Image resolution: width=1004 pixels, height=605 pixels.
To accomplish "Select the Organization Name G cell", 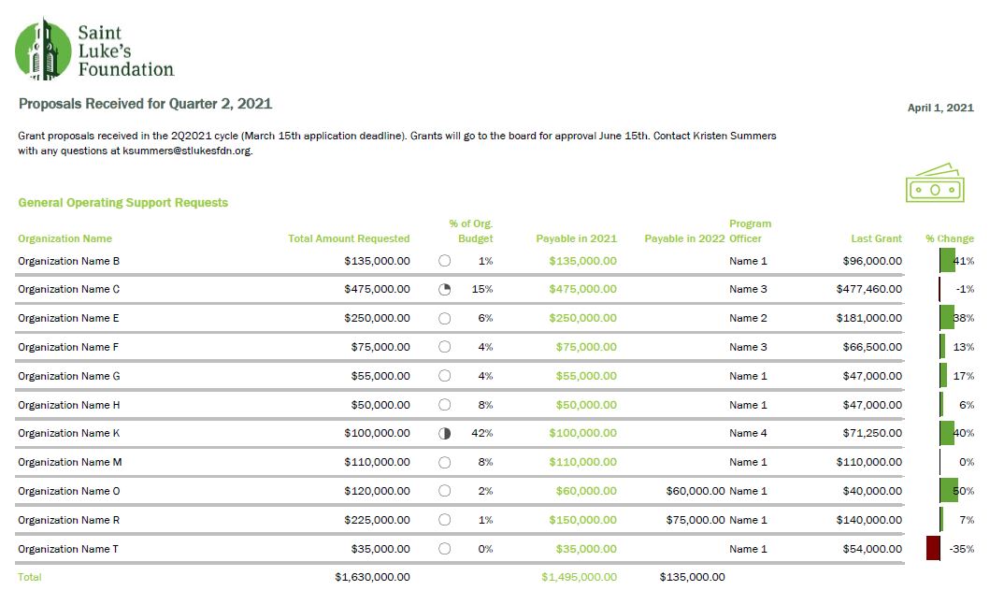I will point(69,376).
